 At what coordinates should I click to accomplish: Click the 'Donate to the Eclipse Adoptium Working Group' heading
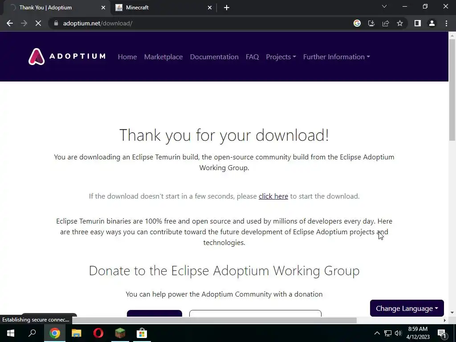pyautogui.click(x=224, y=271)
